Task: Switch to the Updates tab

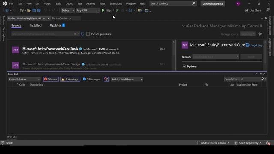Action: (x=57, y=25)
